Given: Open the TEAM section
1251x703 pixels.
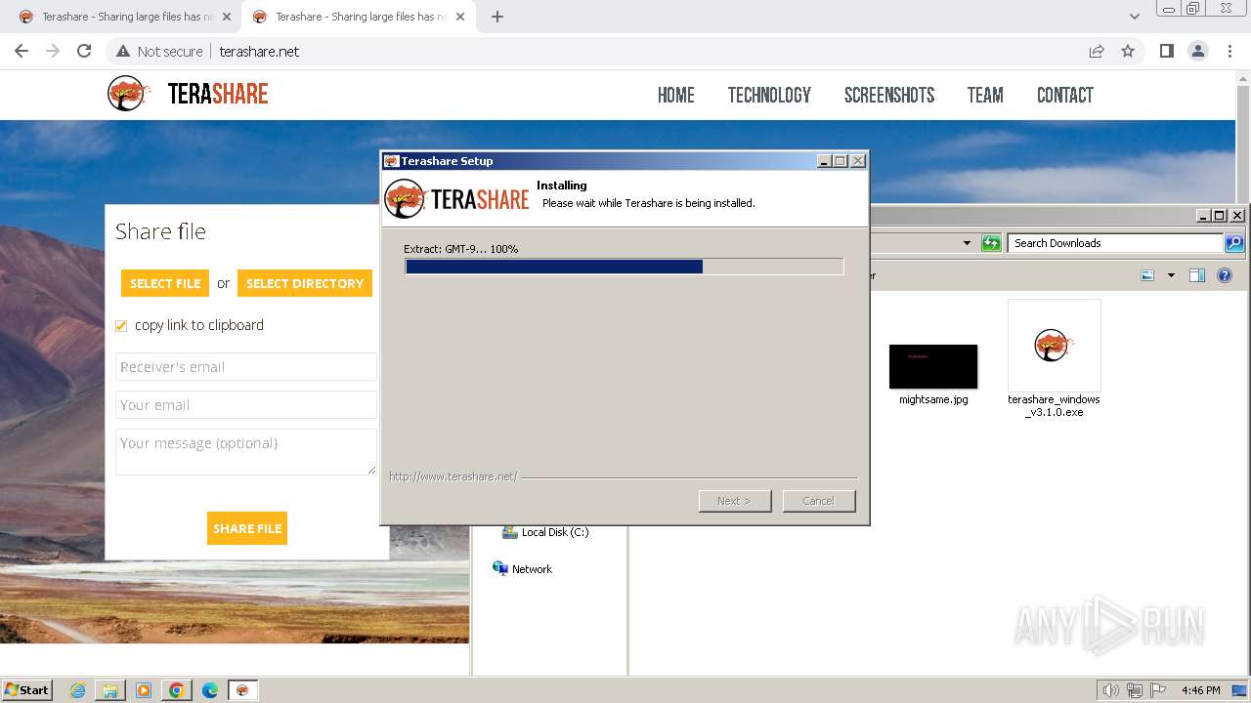Looking at the screenshot, I should [x=985, y=95].
